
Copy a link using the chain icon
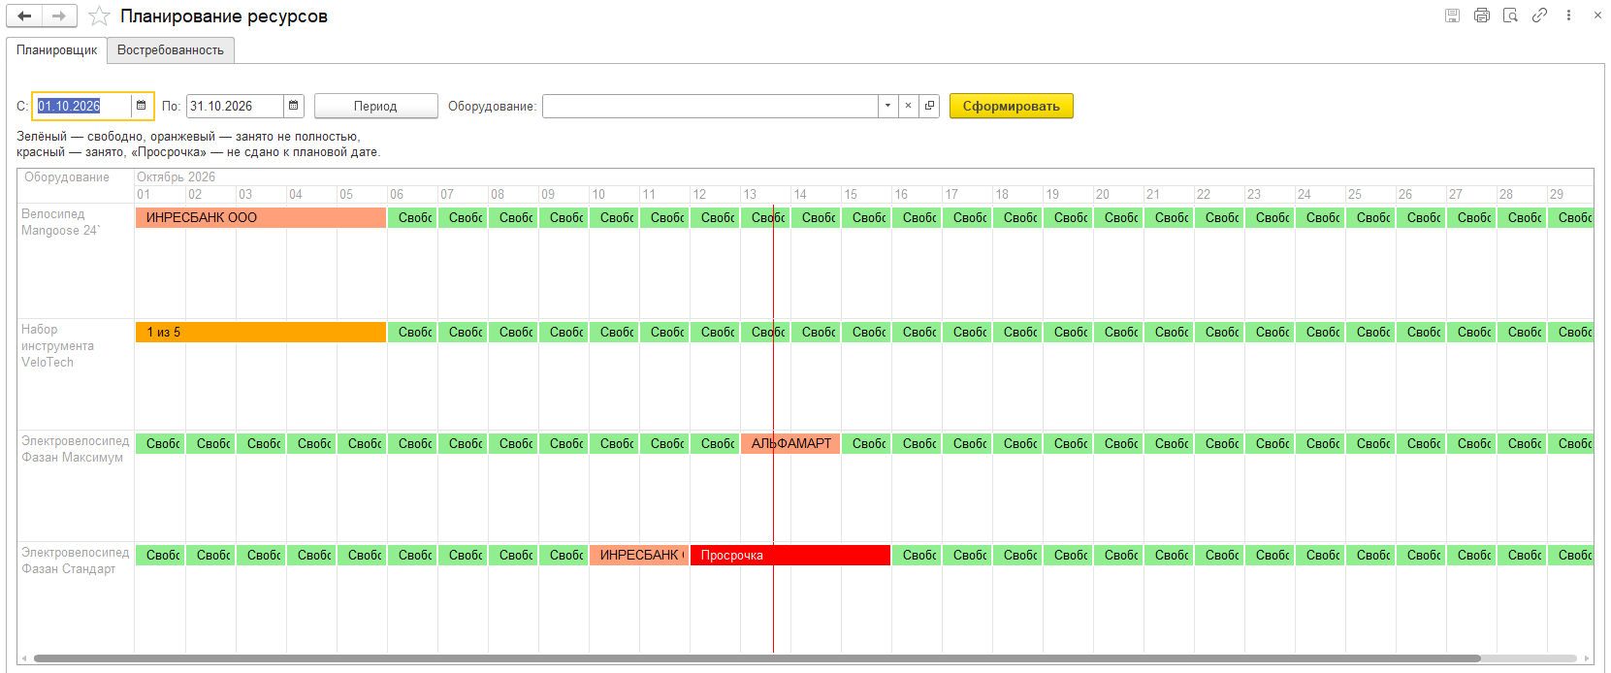pyautogui.click(x=1539, y=16)
